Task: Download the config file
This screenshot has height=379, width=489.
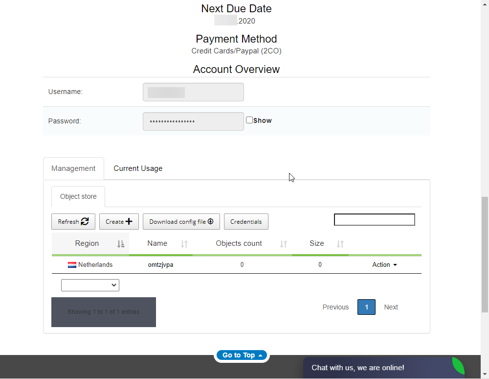Action: click(x=181, y=222)
